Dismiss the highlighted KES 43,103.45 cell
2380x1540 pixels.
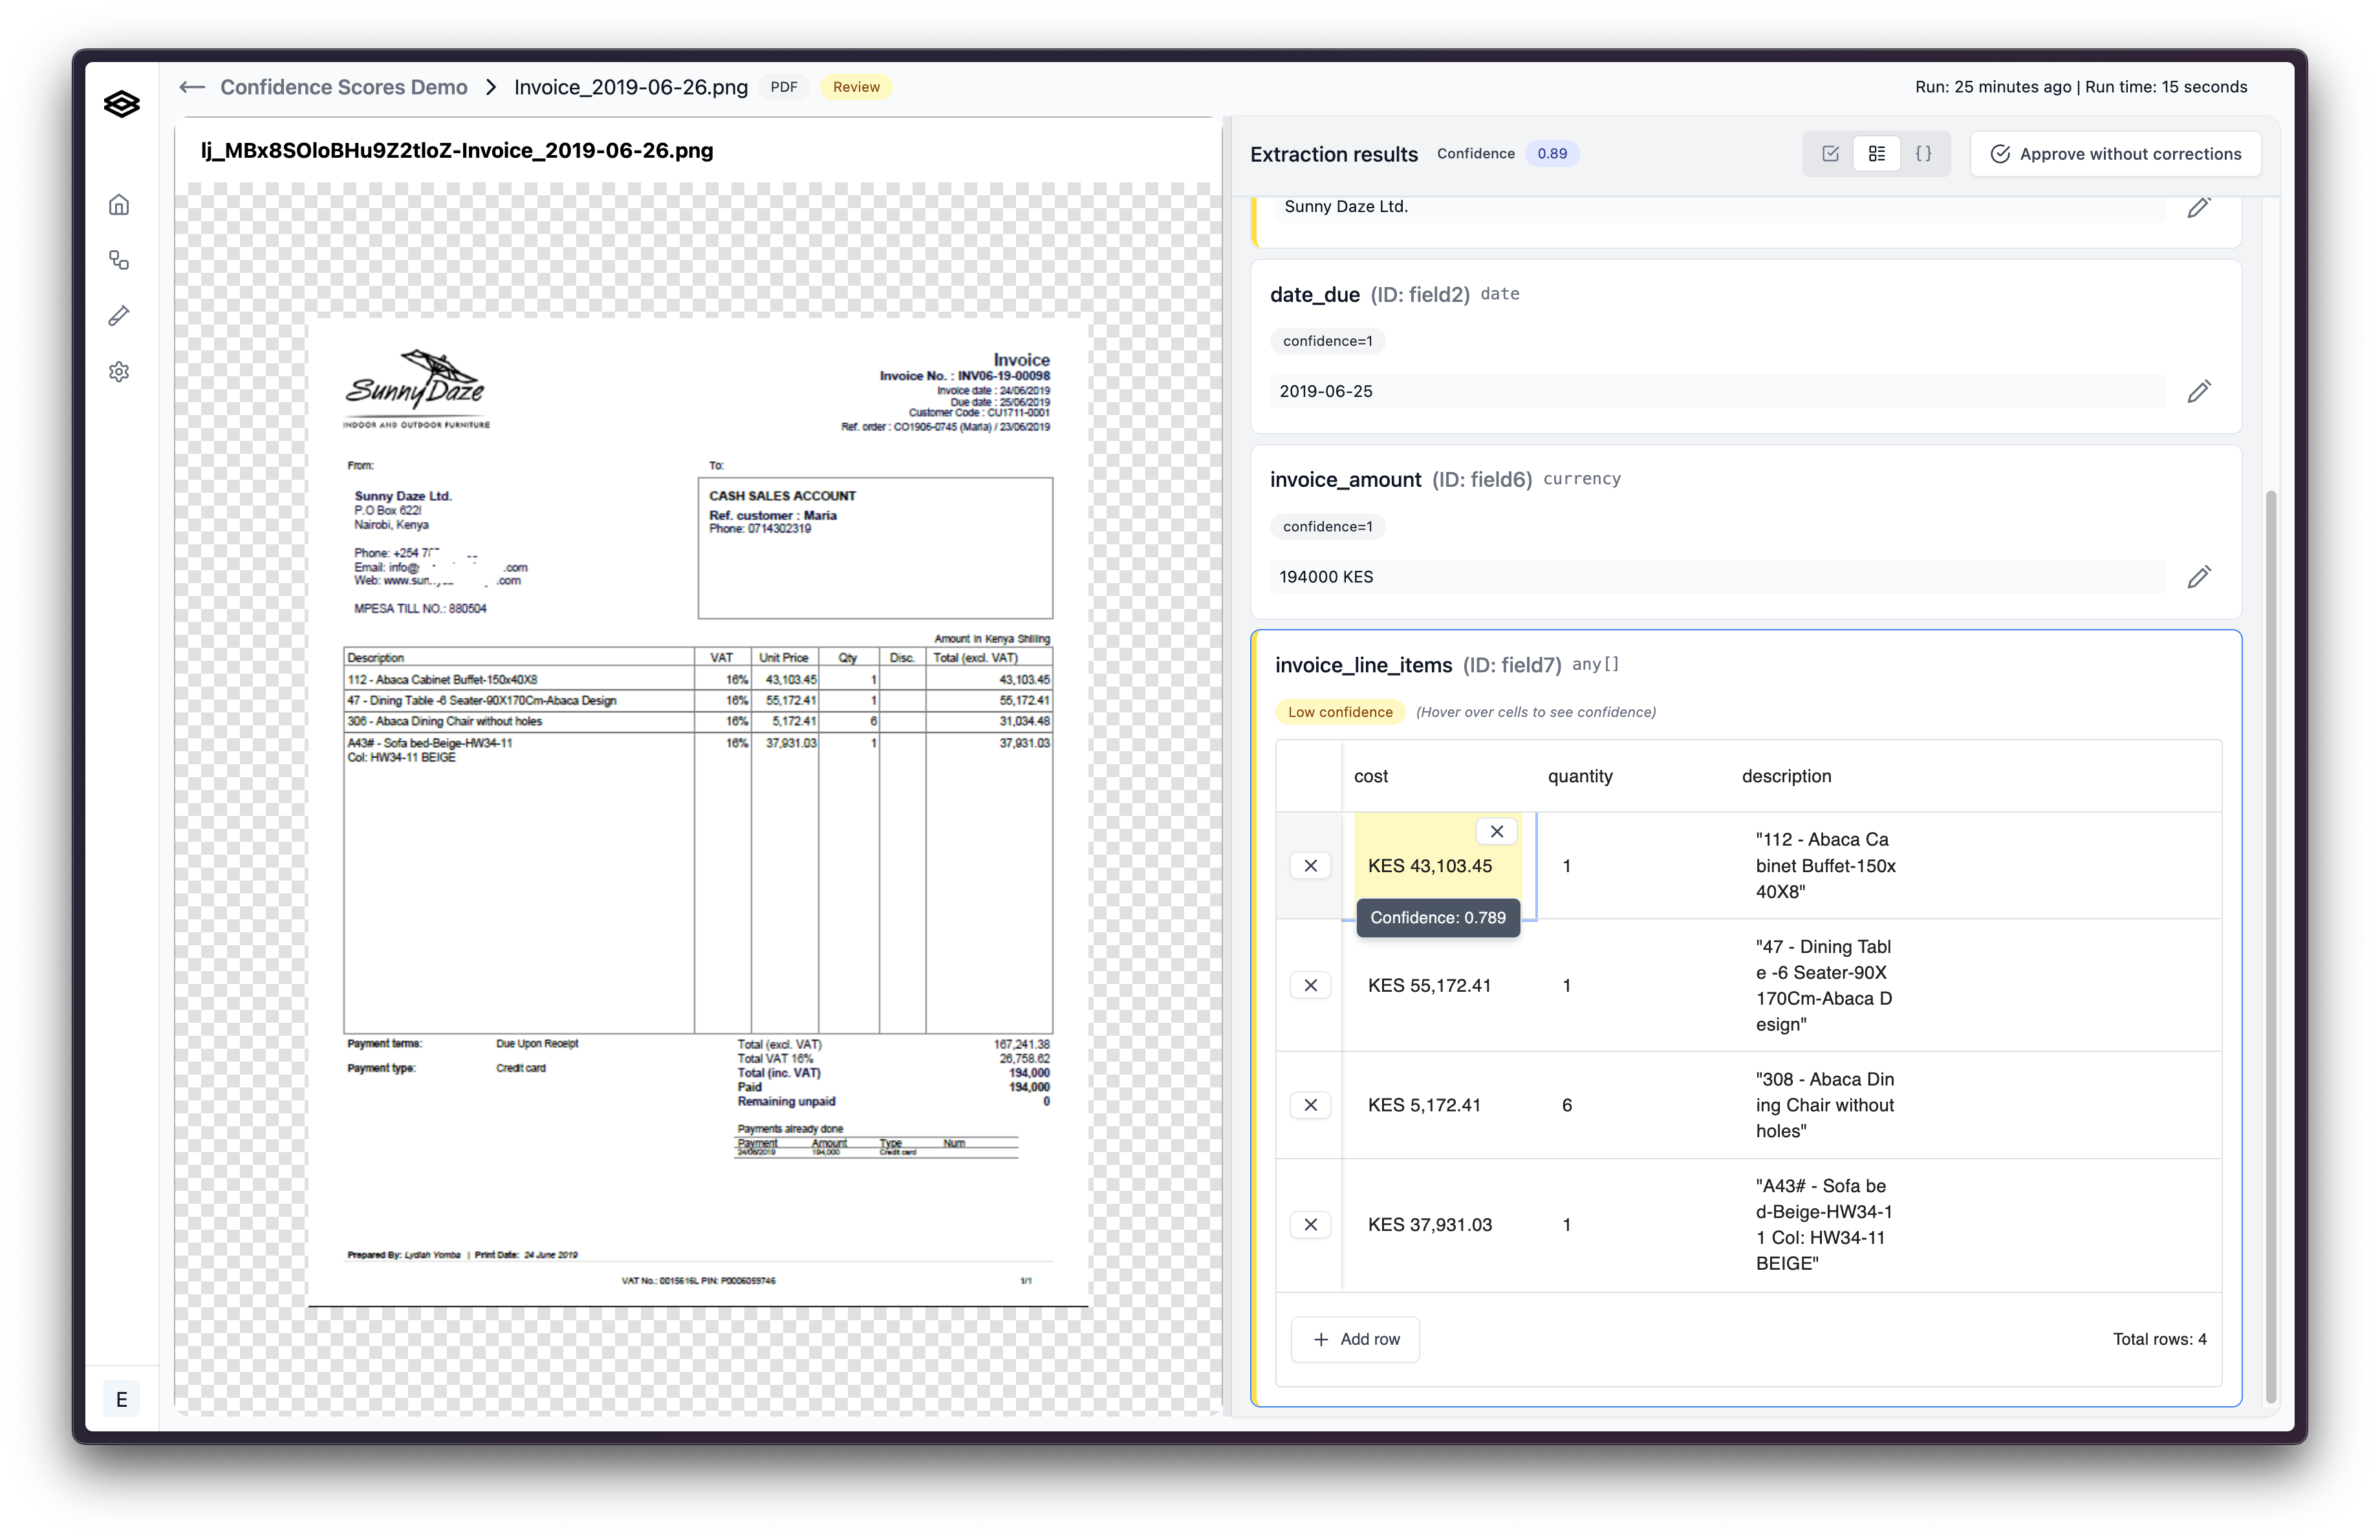pyautogui.click(x=1496, y=831)
